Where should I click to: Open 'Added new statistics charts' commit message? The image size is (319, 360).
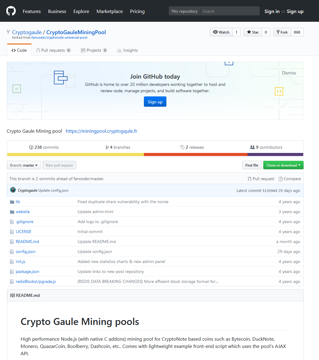pos(121,261)
